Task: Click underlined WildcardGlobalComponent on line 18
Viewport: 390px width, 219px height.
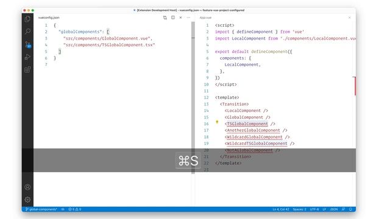Action: coord(255,137)
